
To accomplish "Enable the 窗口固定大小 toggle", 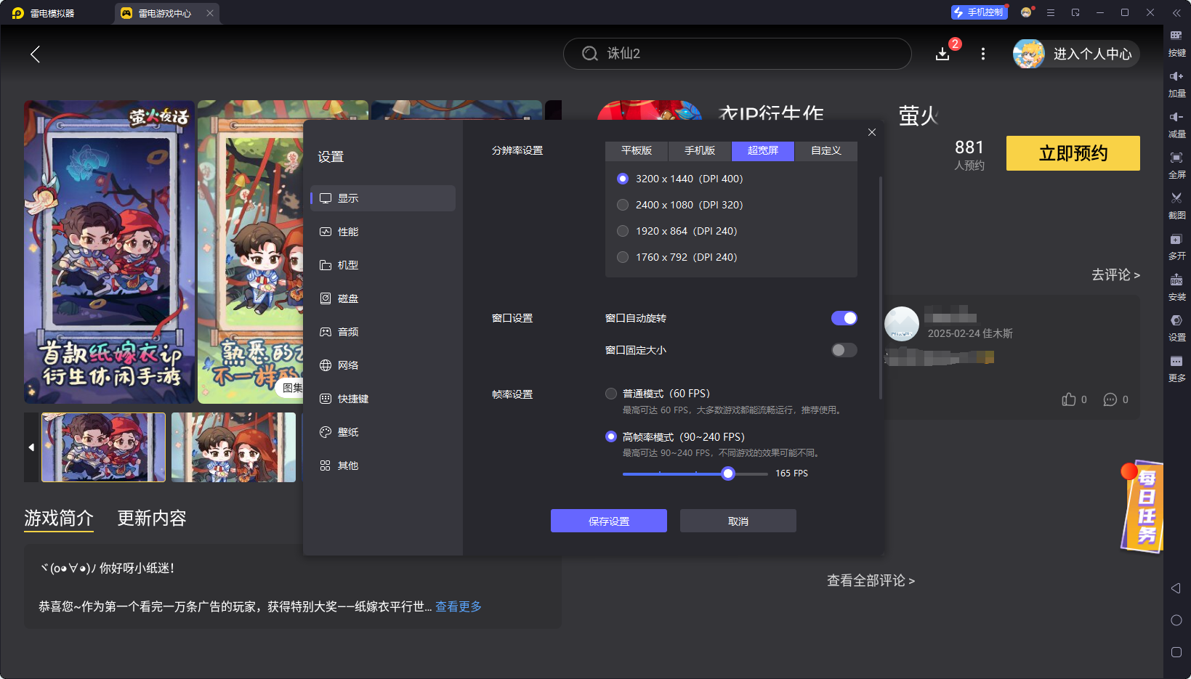I will (844, 349).
